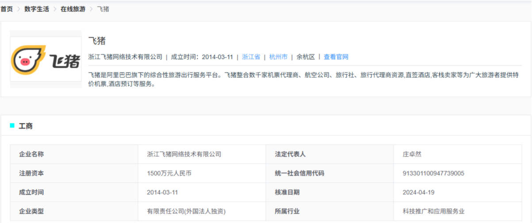Go to 首页 breadcrumb link

point(7,9)
